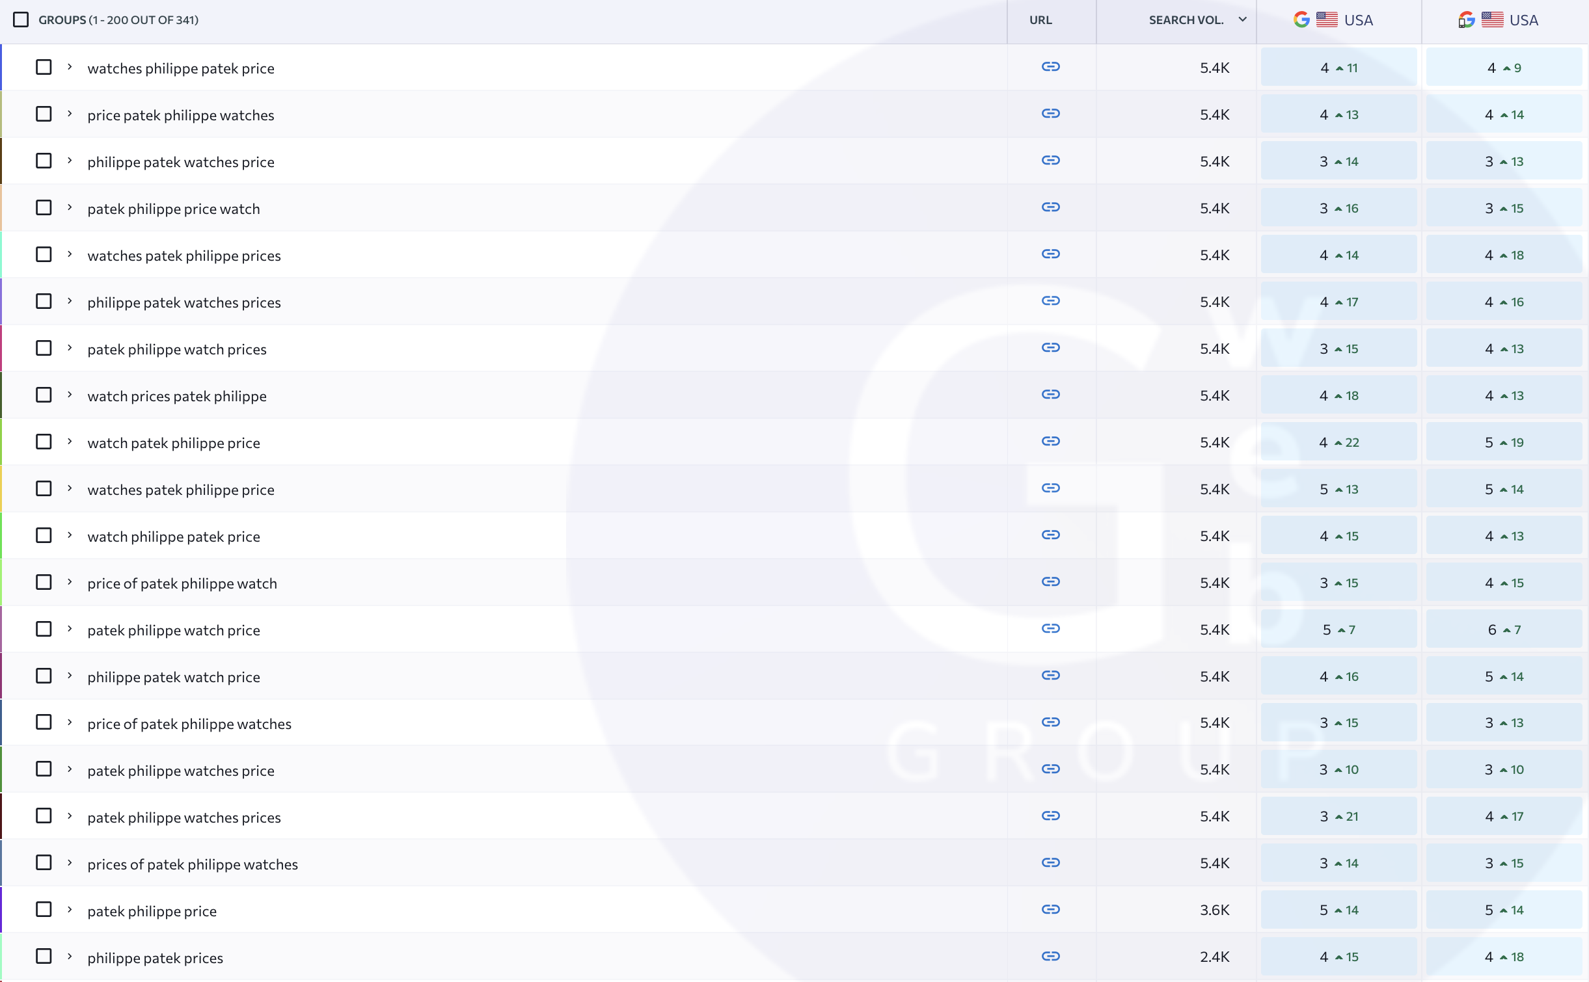1589x982 pixels.
Task: Click the Google mobile USA column header
Action: click(x=1499, y=20)
